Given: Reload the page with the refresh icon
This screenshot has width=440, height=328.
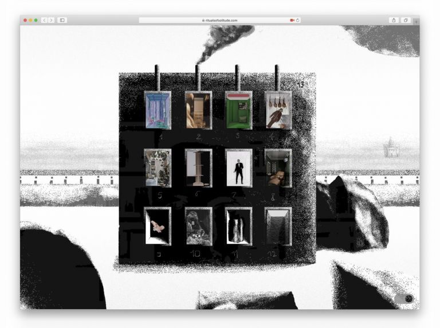Looking at the screenshot, I should [x=297, y=20].
